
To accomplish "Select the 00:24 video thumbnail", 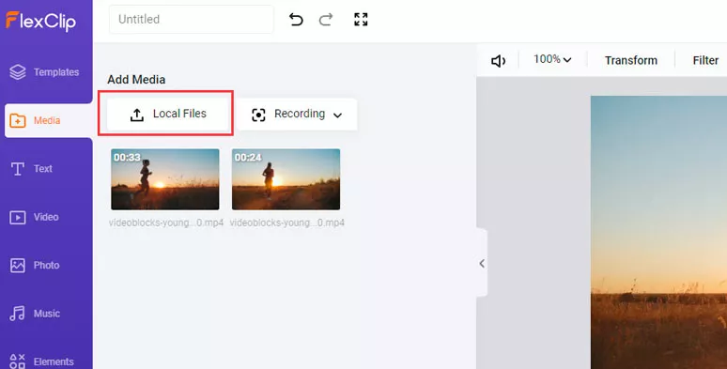I will click(x=286, y=179).
